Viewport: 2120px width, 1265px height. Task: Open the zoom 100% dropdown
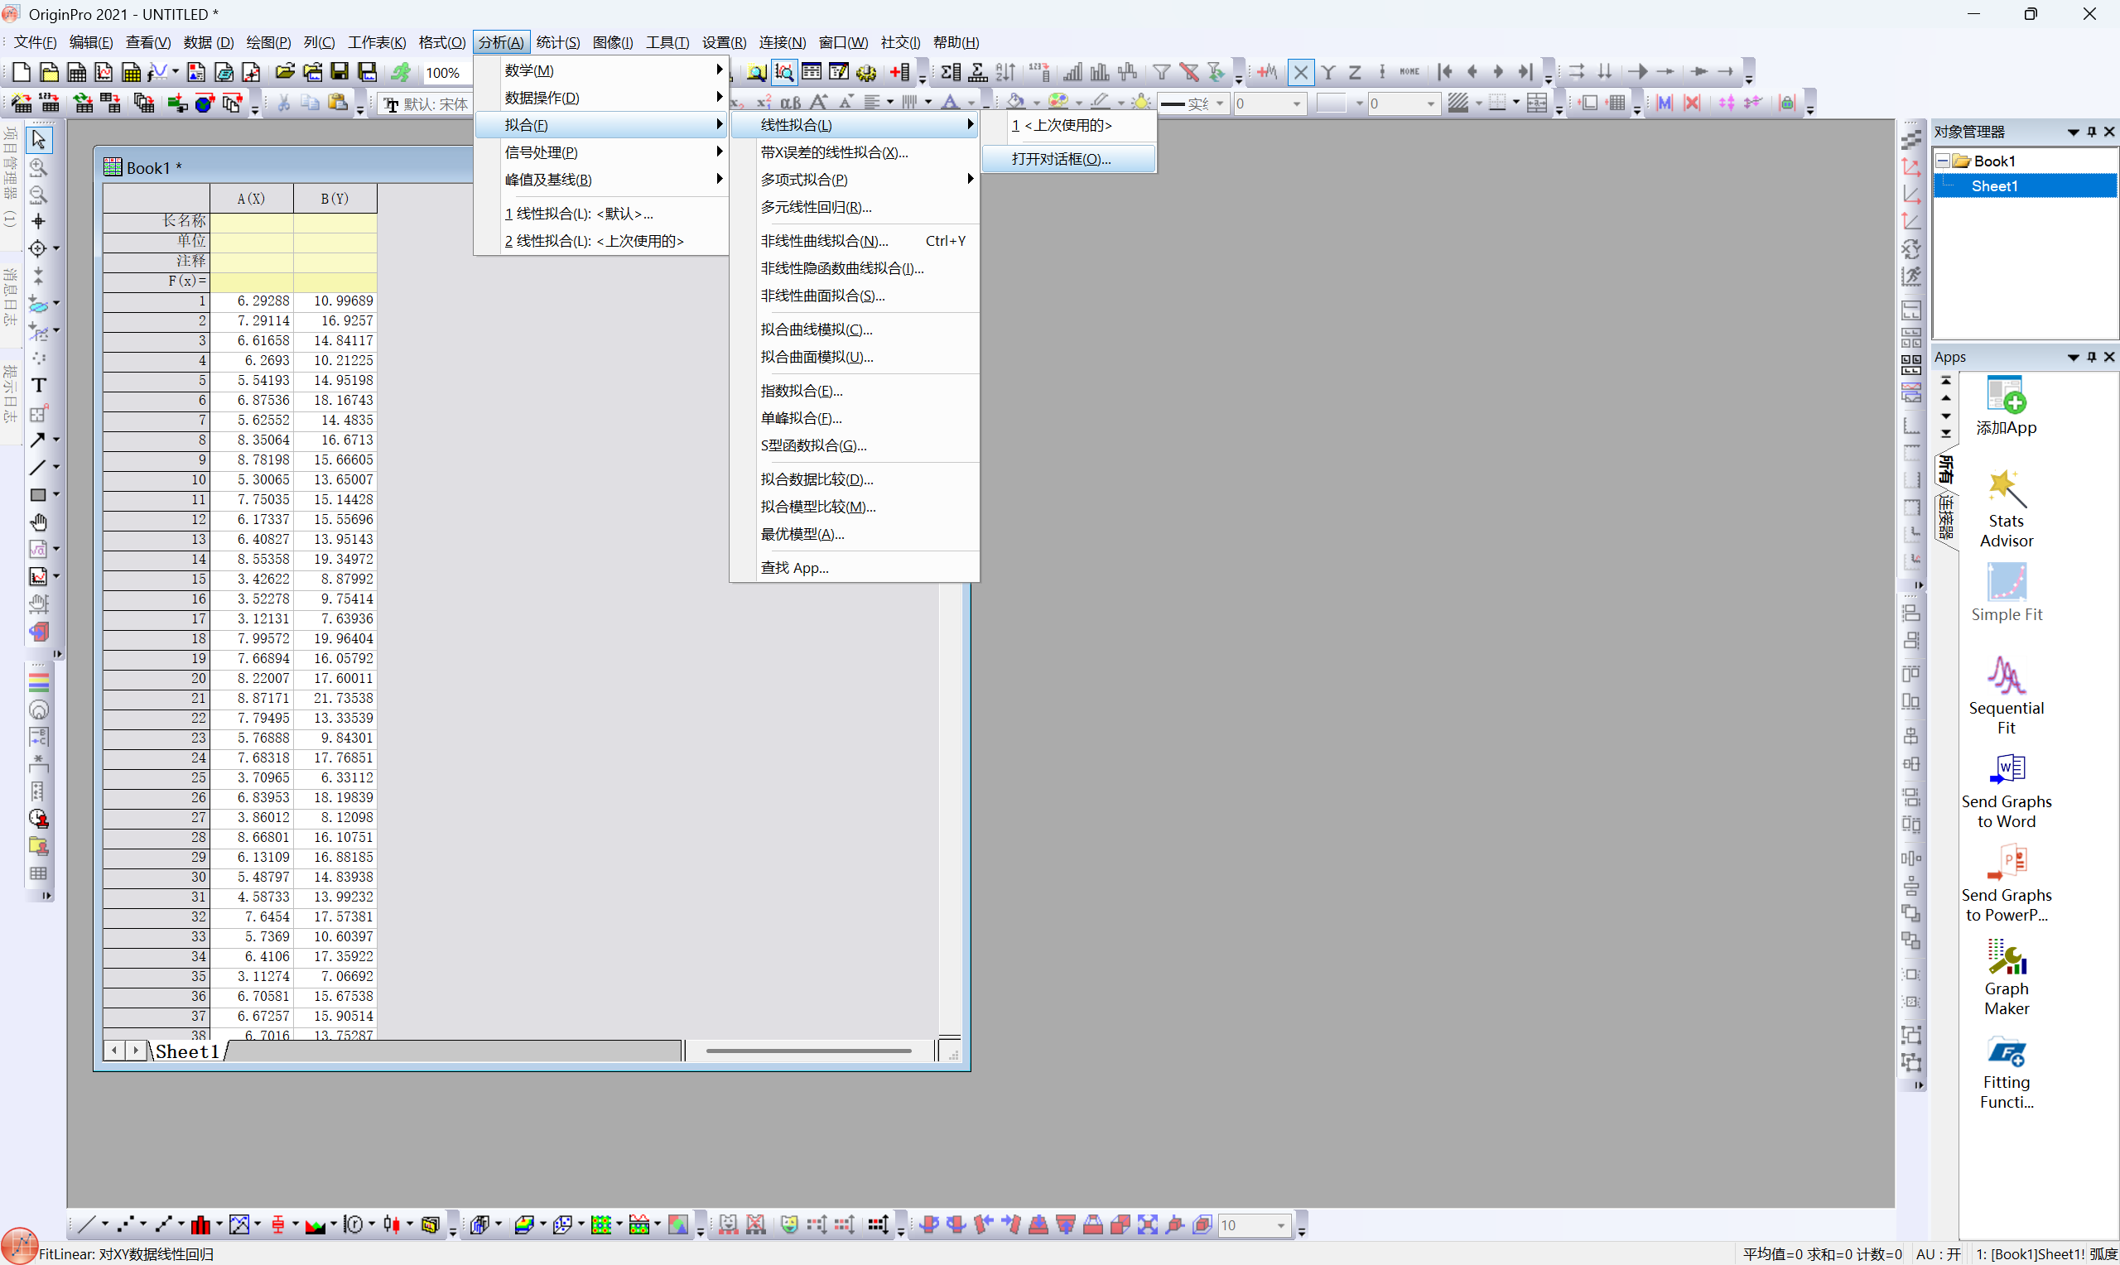click(x=446, y=74)
